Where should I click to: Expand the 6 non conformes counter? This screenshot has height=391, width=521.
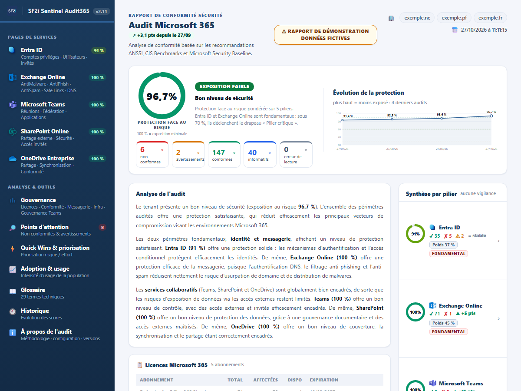(x=153, y=154)
